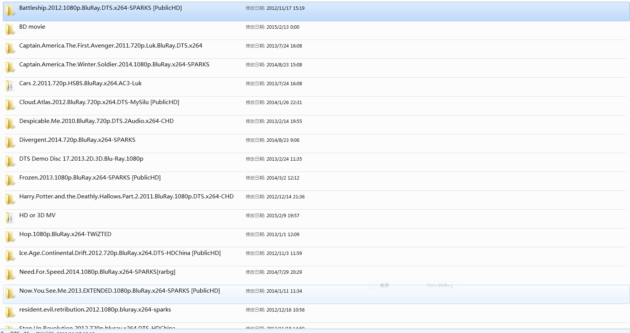Click the modified date 2012/12/16 10:56

coord(285,310)
